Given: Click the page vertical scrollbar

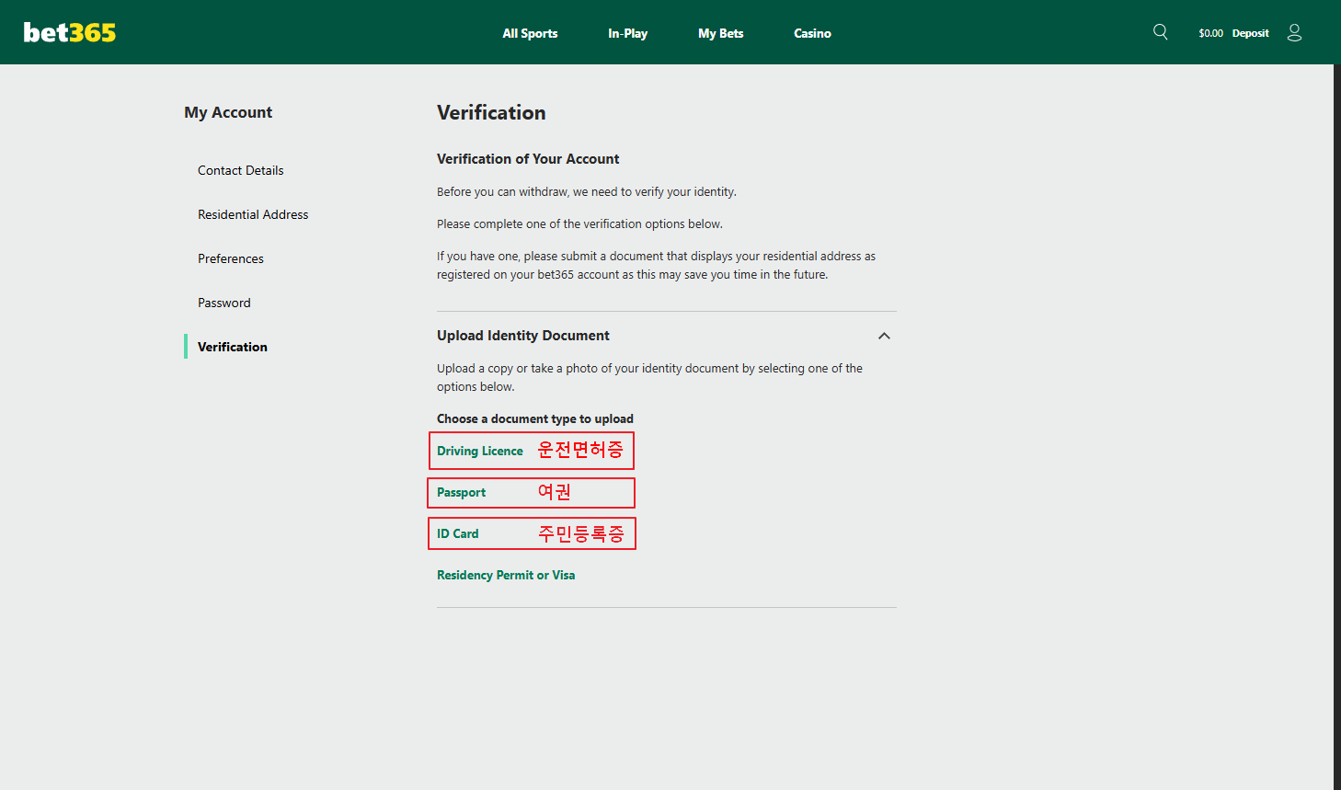Looking at the screenshot, I should pos(1337,427).
